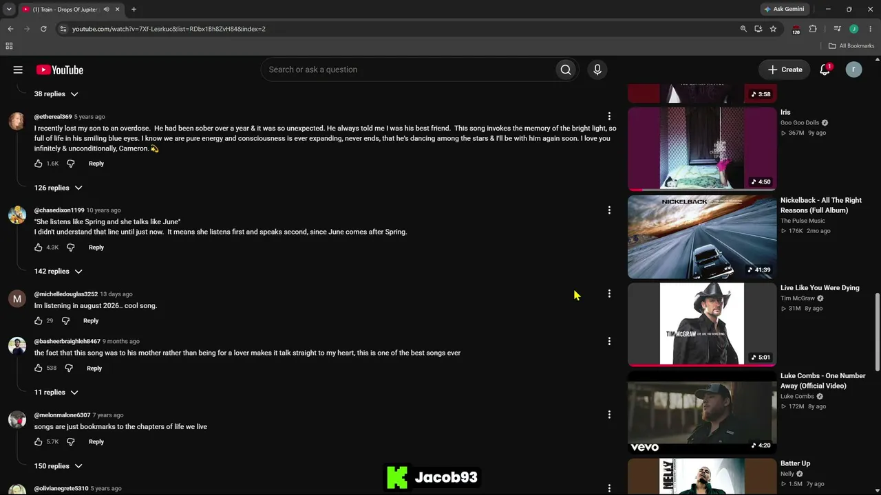The height and width of the screenshot is (495, 881).
Task: Open the @olivianegrete5310 channel link
Action: tap(61, 488)
